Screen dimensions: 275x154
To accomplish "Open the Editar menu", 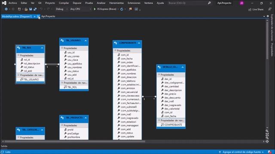I will point(24,3).
